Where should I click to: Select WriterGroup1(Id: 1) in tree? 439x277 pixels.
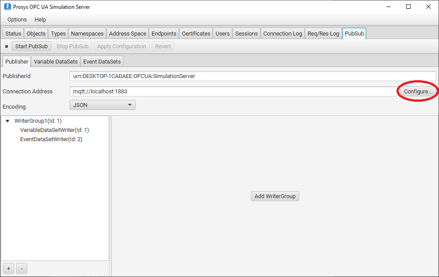tap(38, 121)
